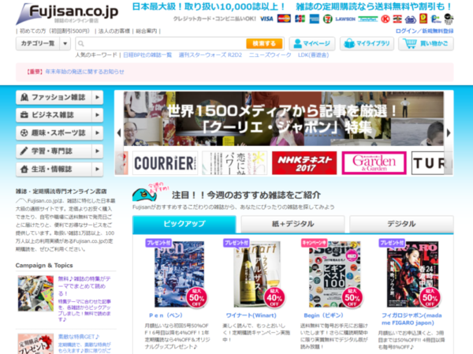Click the JCB card icon
The height and width of the screenshot is (354, 473).
point(300,19)
